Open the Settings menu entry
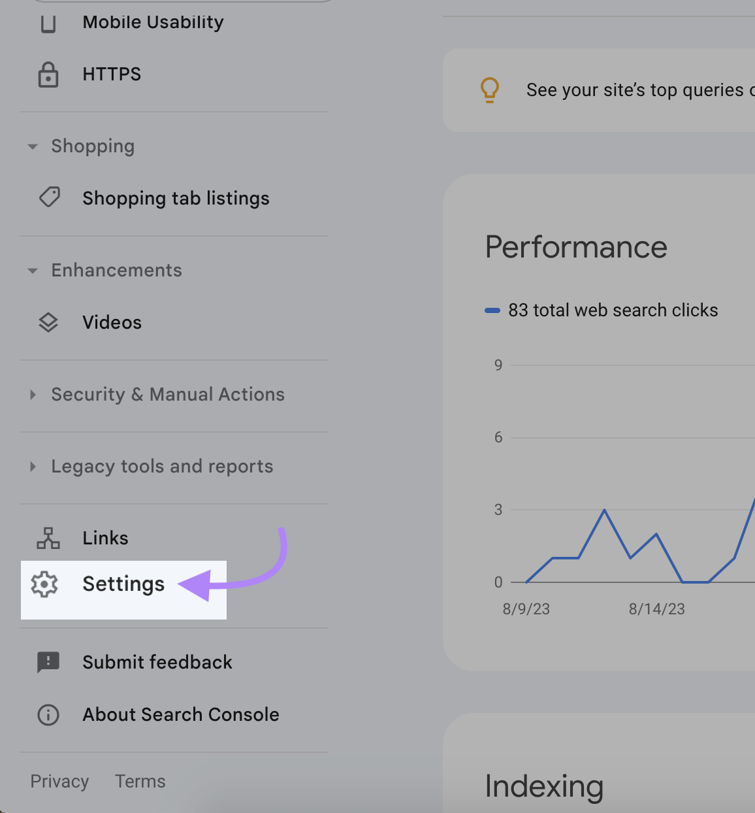This screenshot has height=813, width=755. click(123, 584)
